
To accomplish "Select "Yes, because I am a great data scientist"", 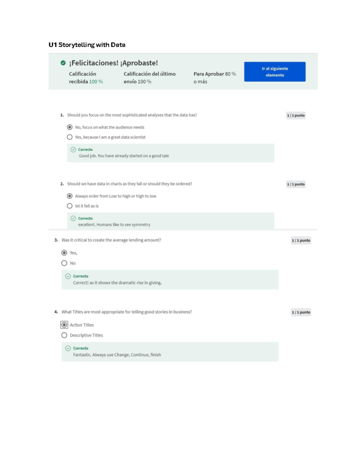I will [69, 137].
